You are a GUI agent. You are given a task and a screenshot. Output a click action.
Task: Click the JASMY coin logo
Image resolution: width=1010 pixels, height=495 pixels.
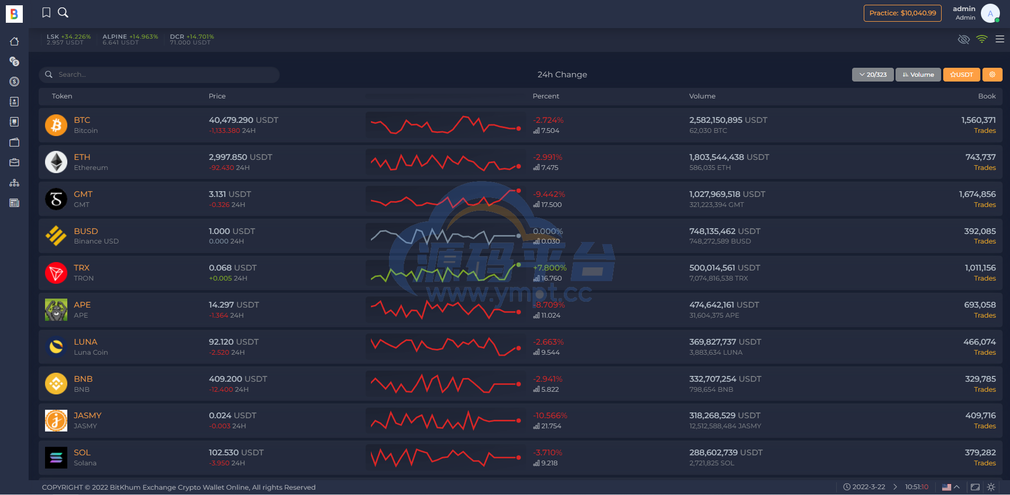point(56,421)
